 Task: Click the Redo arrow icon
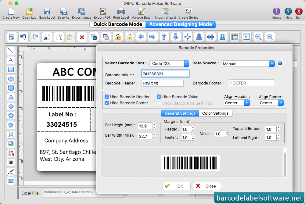[35, 37]
